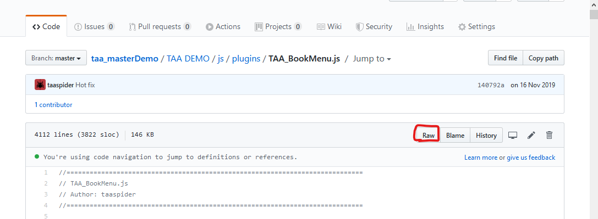Click the Issues count badge 0
This screenshot has width=598, height=219.
coord(111,26)
